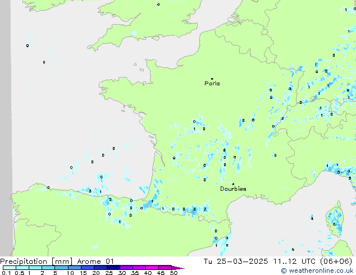Select the 0.1 mm legend color swatch
Image resolution: width=356 pixels, height=275 pixels.
(8, 268)
